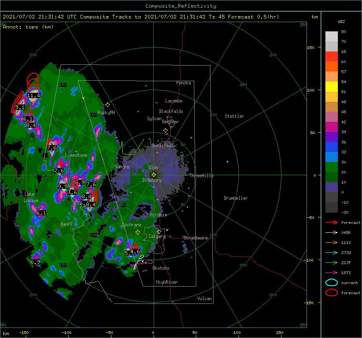This screenshot has height=338, width=362.
Task: Click the 6.1 label near Lake Louise
Action: click(x=41, y=213)
